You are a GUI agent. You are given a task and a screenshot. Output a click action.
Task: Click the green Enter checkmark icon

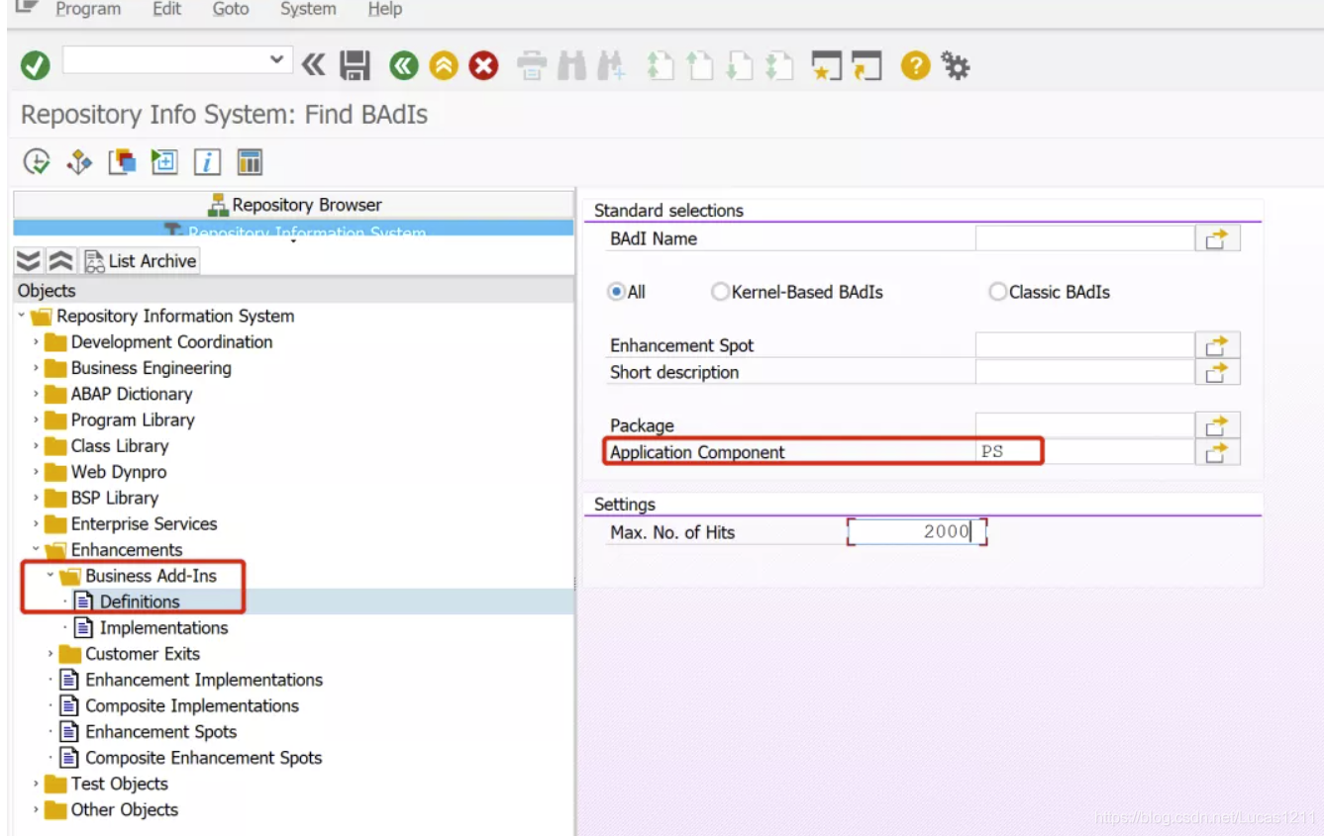(36, 66)
